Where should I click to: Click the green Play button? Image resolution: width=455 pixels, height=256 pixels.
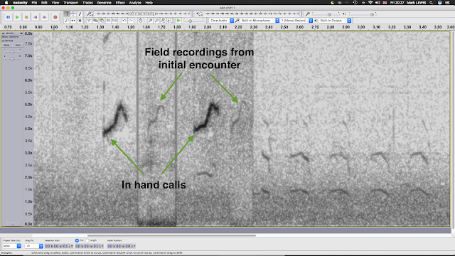coord(17,17)
